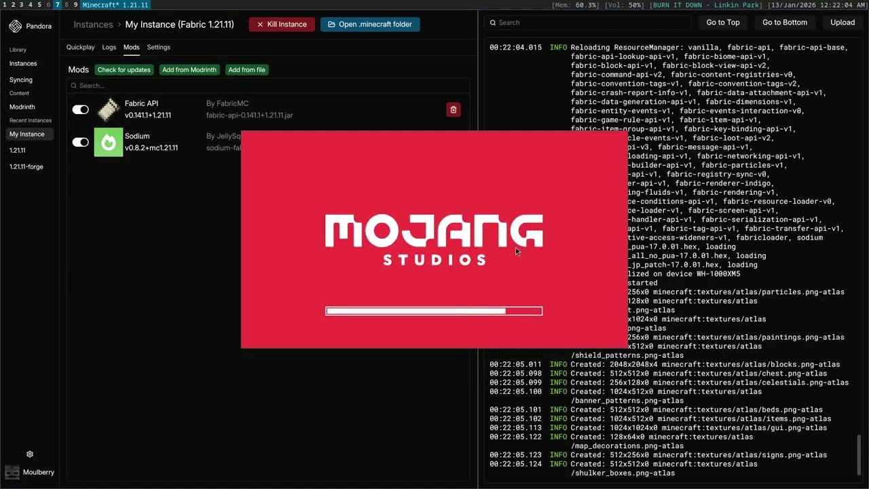
Task: Click the Mojang Studios logo in Minecraft window
Action: [x=434, y=240]
